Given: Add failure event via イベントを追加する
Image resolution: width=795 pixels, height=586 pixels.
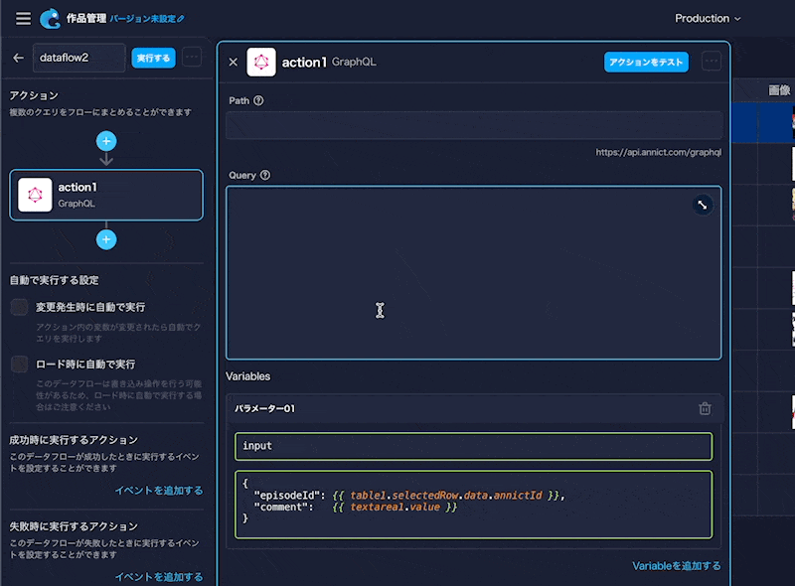Looking at the screenshot, I should (159, 577).
